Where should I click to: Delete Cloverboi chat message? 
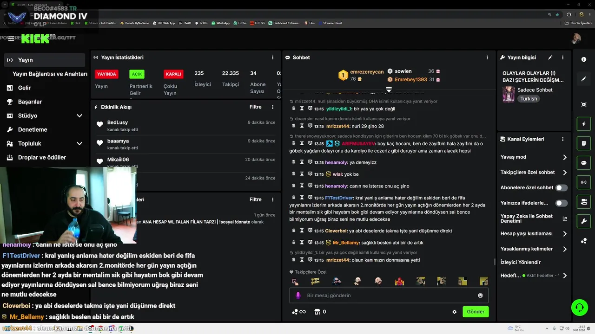293,231
